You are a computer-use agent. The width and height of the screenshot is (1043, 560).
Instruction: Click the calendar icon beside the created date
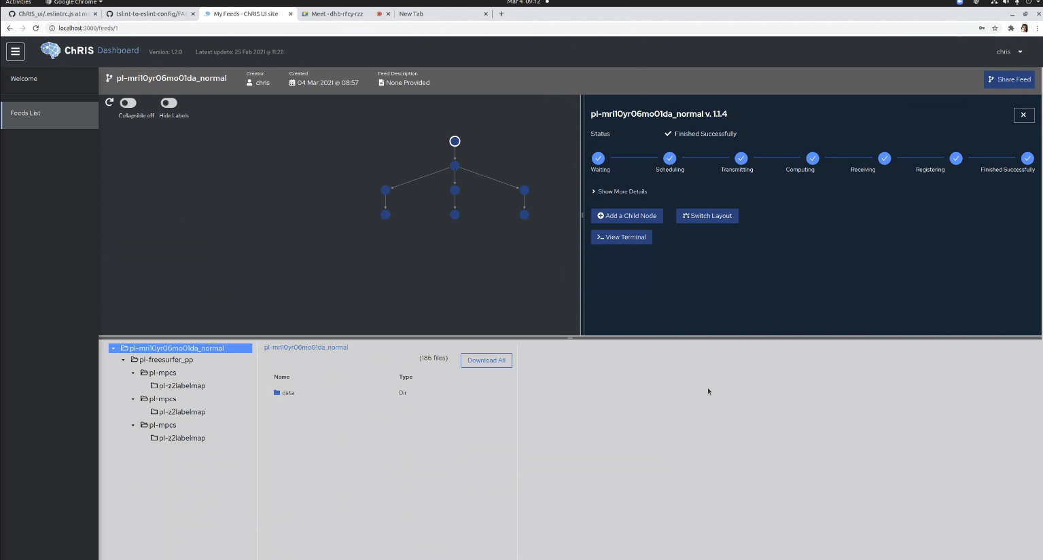coord(292,83)
